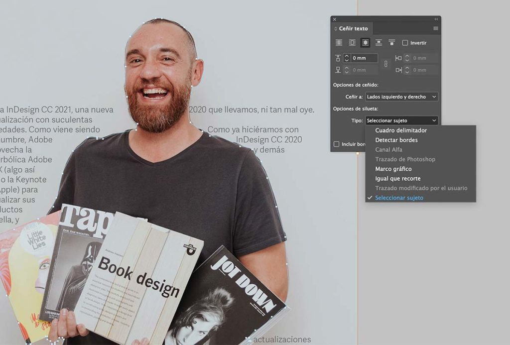Viewport: 510px width, 345px height.
Task: Choose Igual que recorte option
Action: [x=420, y=179]
